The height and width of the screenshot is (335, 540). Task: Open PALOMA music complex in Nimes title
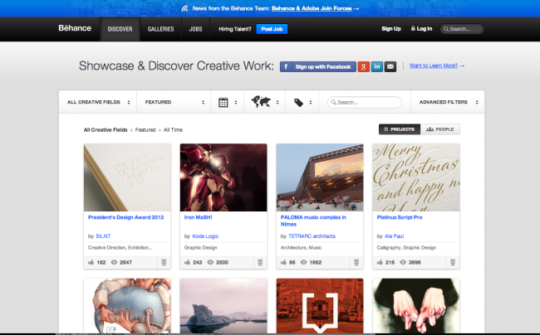pos(313,221)
